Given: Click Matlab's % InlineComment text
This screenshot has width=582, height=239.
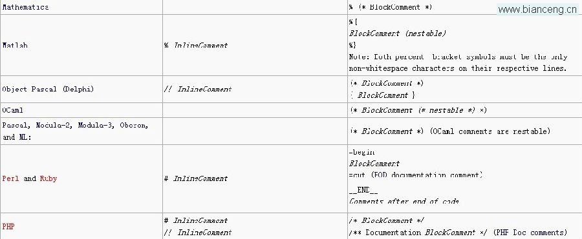Looking at the screenshot, I should 195,46.
